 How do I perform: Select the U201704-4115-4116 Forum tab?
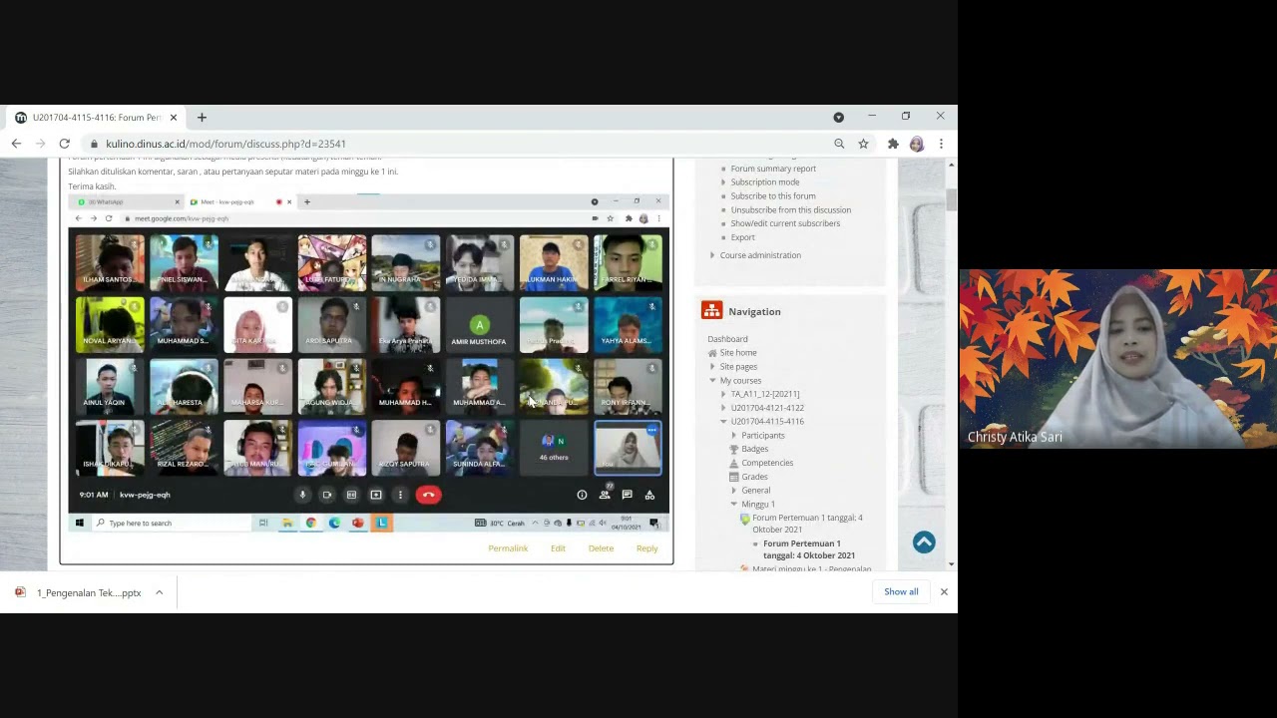click(x=96, y=118)
